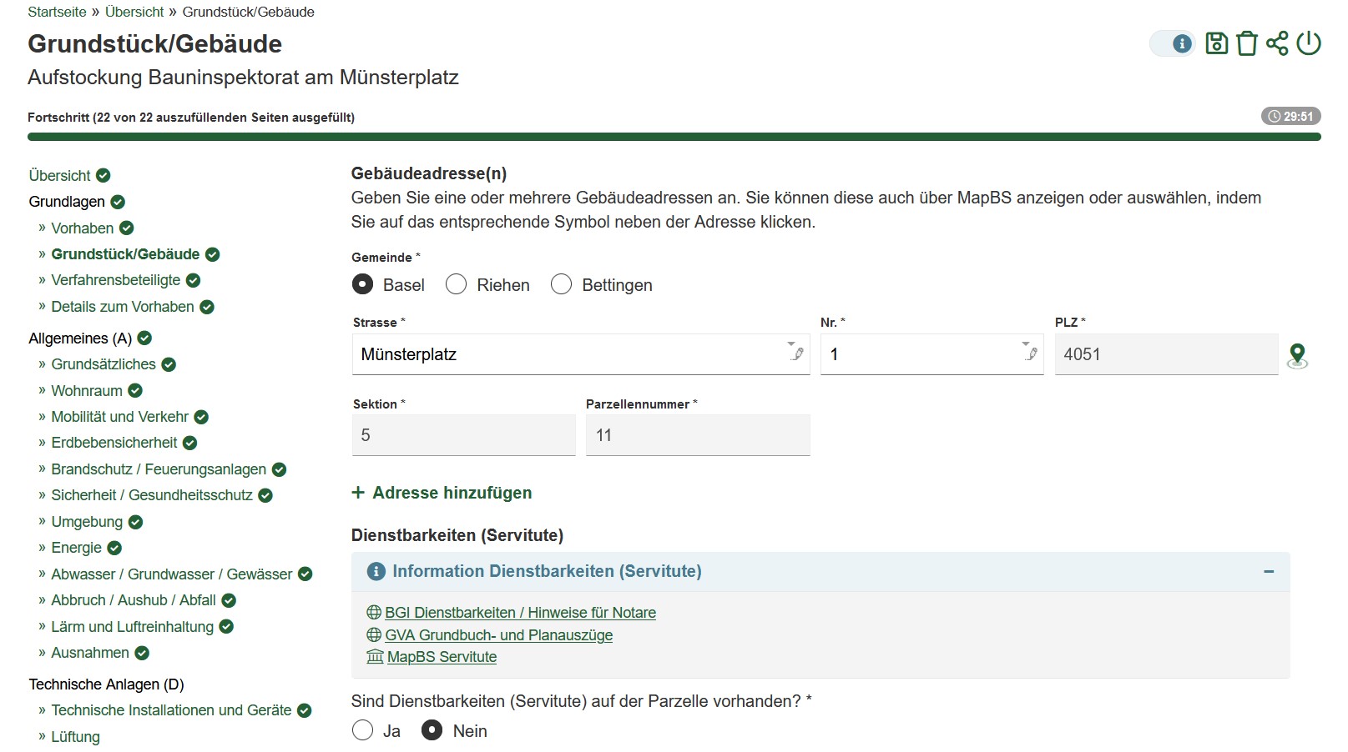Toggle the info help switch
Image resolution: width=1348 pixels, height=752 pixels.
coord(1173,43)
